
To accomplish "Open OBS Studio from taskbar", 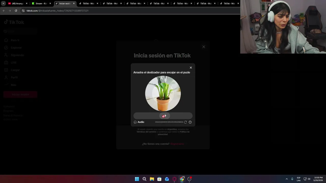I will [189, 179].
